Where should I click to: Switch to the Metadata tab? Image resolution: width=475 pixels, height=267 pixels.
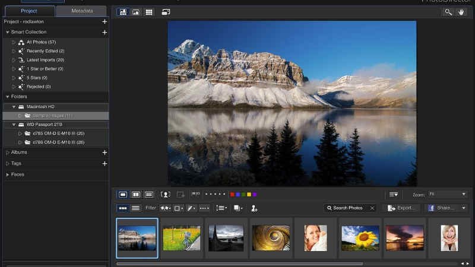[x=82, y=11]
